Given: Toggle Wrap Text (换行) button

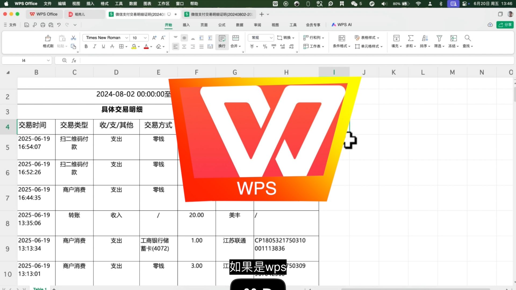Looking at the screenshot, I should (222, 42).
